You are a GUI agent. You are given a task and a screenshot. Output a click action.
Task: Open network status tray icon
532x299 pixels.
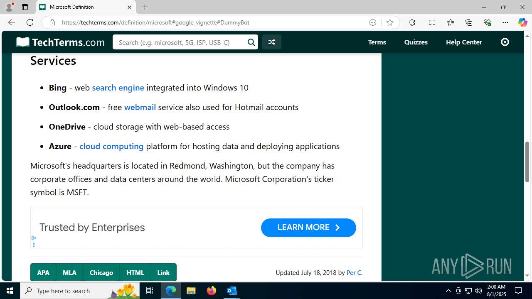pyautogui.click(x=468, y=291)
